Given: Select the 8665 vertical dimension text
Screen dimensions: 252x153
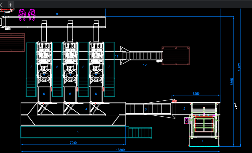Looking at the screenshot, I should tap(232, 81).
